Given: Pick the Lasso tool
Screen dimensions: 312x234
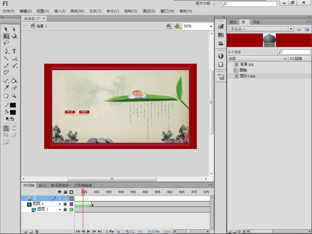Looking at the screenshot, I should [x=6, y=43].
